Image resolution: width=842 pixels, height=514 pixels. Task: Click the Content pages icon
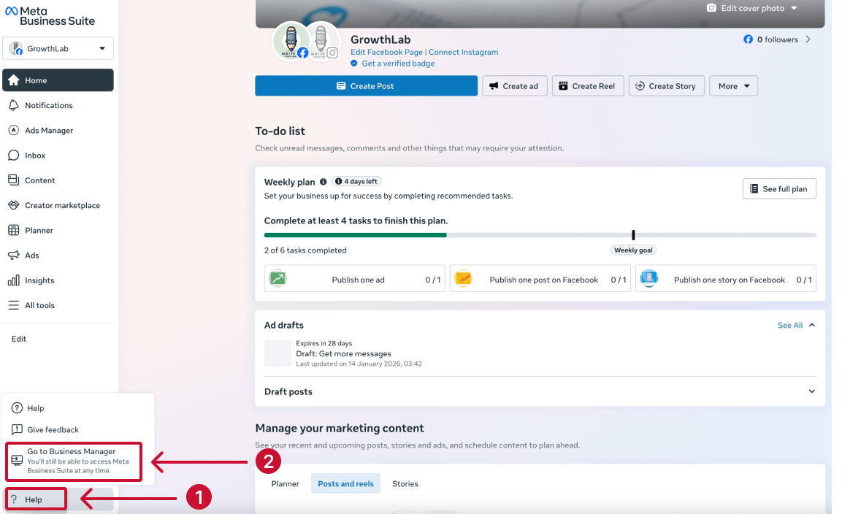coord(13,180)
